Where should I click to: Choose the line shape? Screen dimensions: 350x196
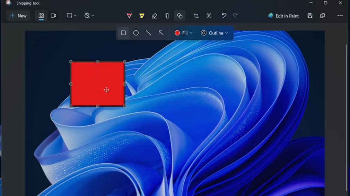(x=148, y=33)
